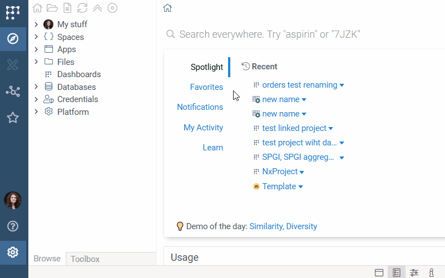Expand the Databases tree node

pyautogui.click(x=36, y=87)
